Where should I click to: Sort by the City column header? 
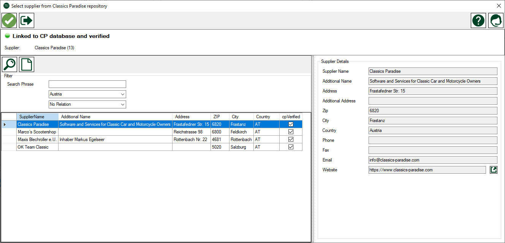coord(242,117)
